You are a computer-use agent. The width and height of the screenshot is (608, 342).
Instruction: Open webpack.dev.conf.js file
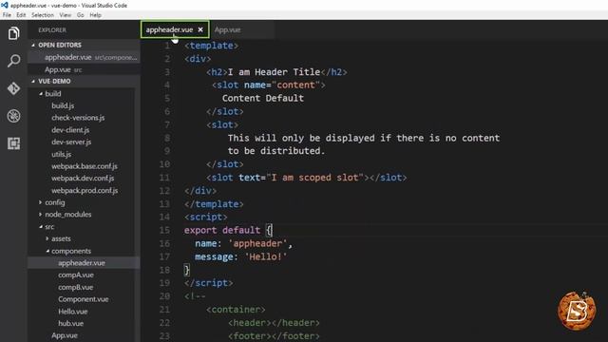coord(83,178)
